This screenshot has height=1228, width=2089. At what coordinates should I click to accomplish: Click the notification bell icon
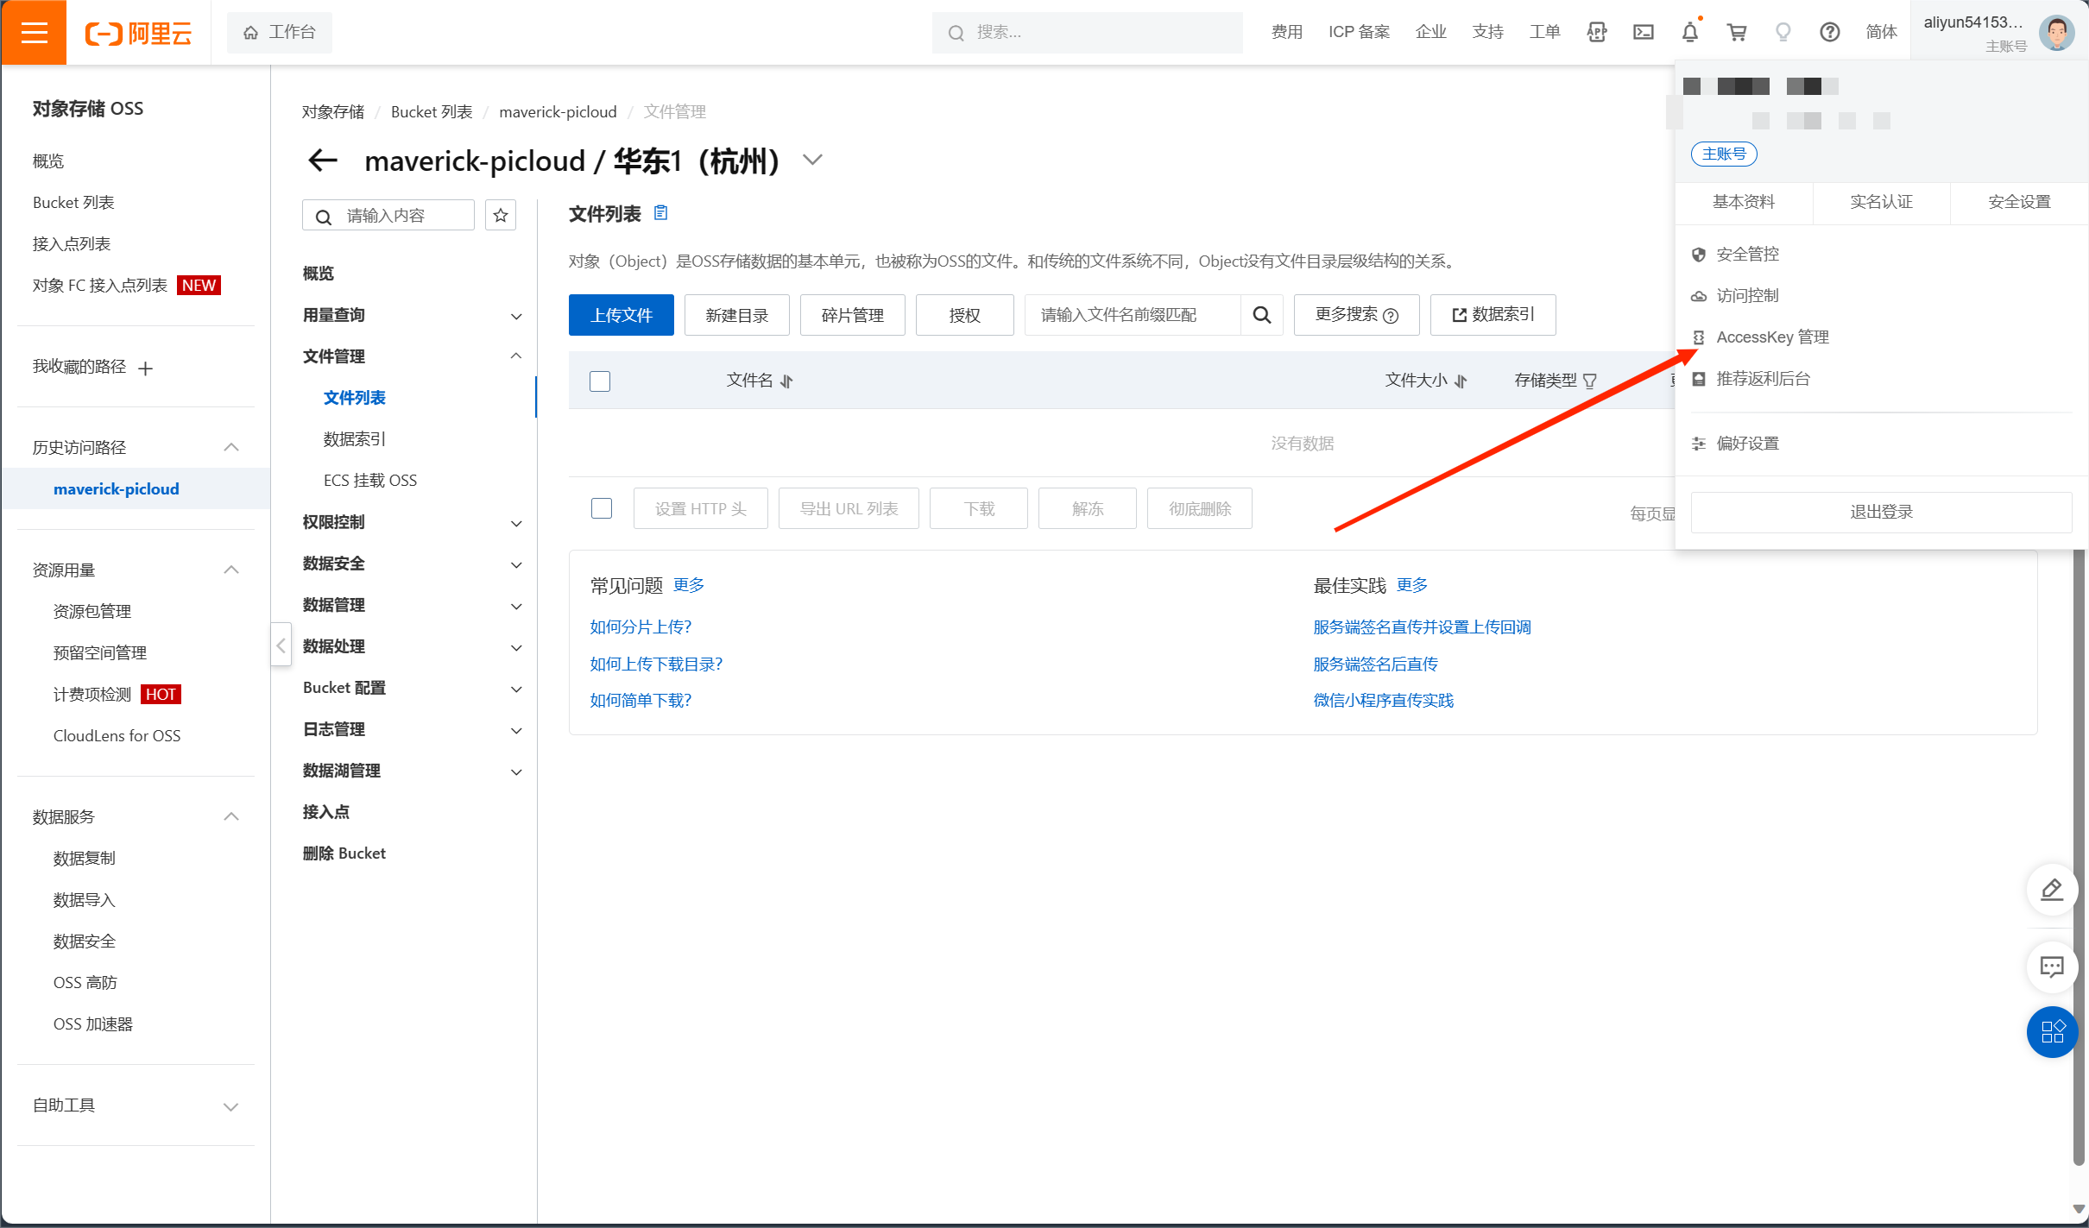click(1689, 33)
